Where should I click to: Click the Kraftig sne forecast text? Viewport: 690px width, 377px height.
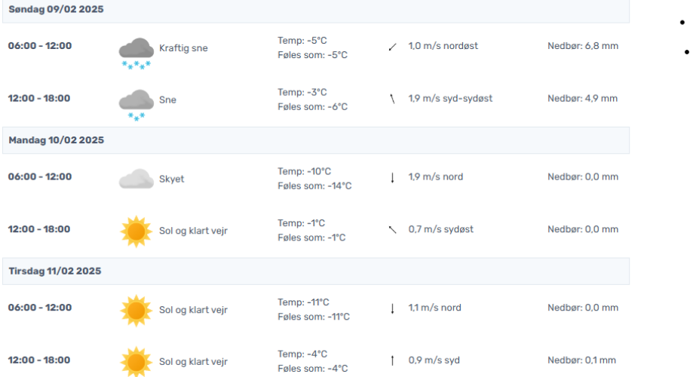[x=183, y=48]
